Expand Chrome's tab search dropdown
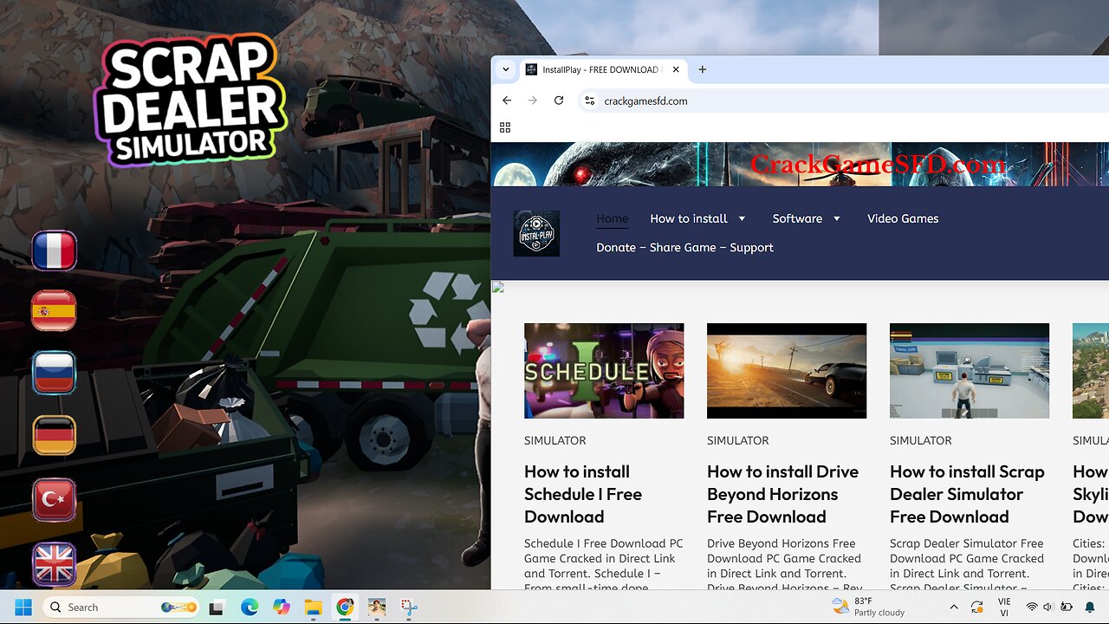The height and width of the screenshot is (624, 1109). (505, 70)
